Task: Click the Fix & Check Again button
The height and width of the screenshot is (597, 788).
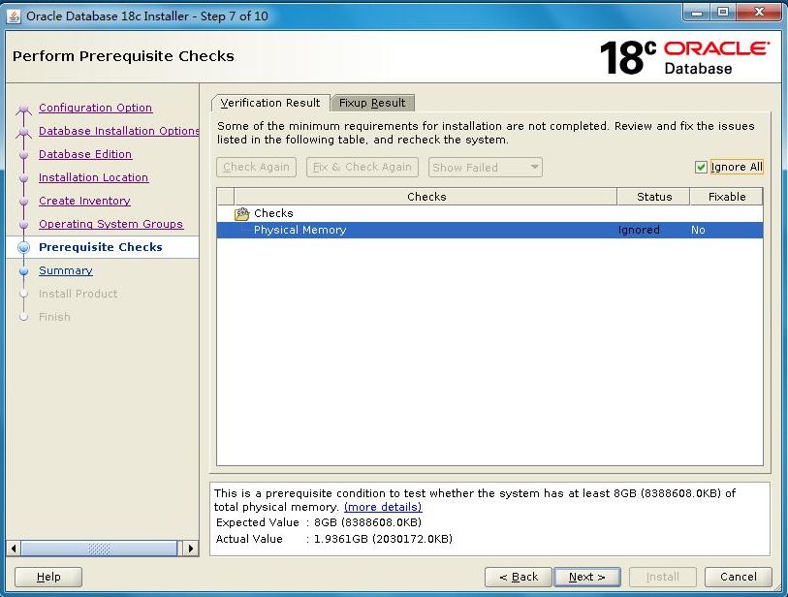Action: click(362, 168)
